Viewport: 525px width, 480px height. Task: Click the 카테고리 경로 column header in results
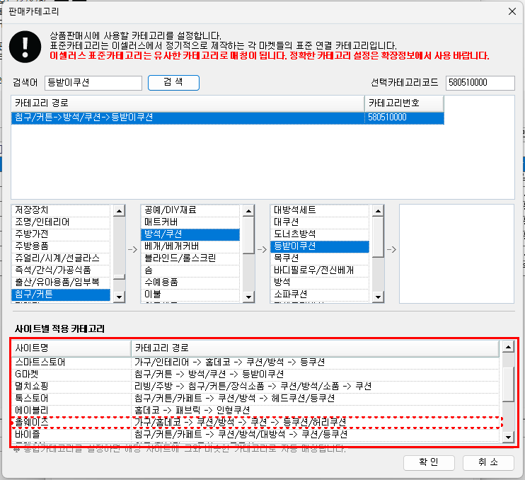click(x=188, y=103)
